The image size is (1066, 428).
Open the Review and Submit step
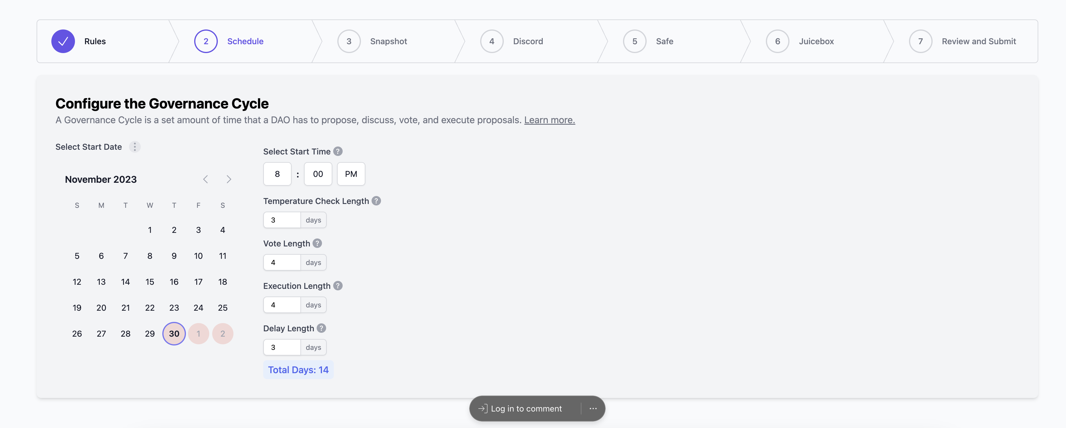tap(979, 41)
